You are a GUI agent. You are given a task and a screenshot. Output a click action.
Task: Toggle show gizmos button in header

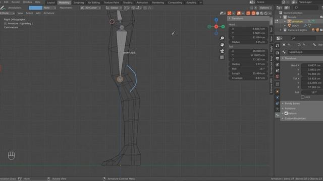coord(229,14)
